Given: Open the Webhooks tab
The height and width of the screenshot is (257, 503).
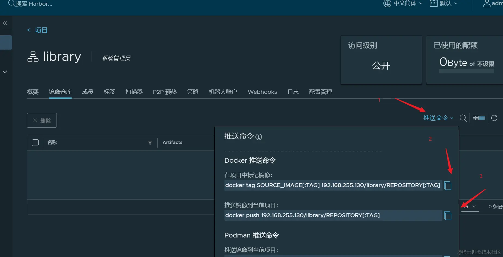Looking at the screenshot, I should 263,92.
